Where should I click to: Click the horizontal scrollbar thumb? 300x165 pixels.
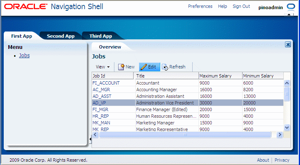tap(185, 134)
